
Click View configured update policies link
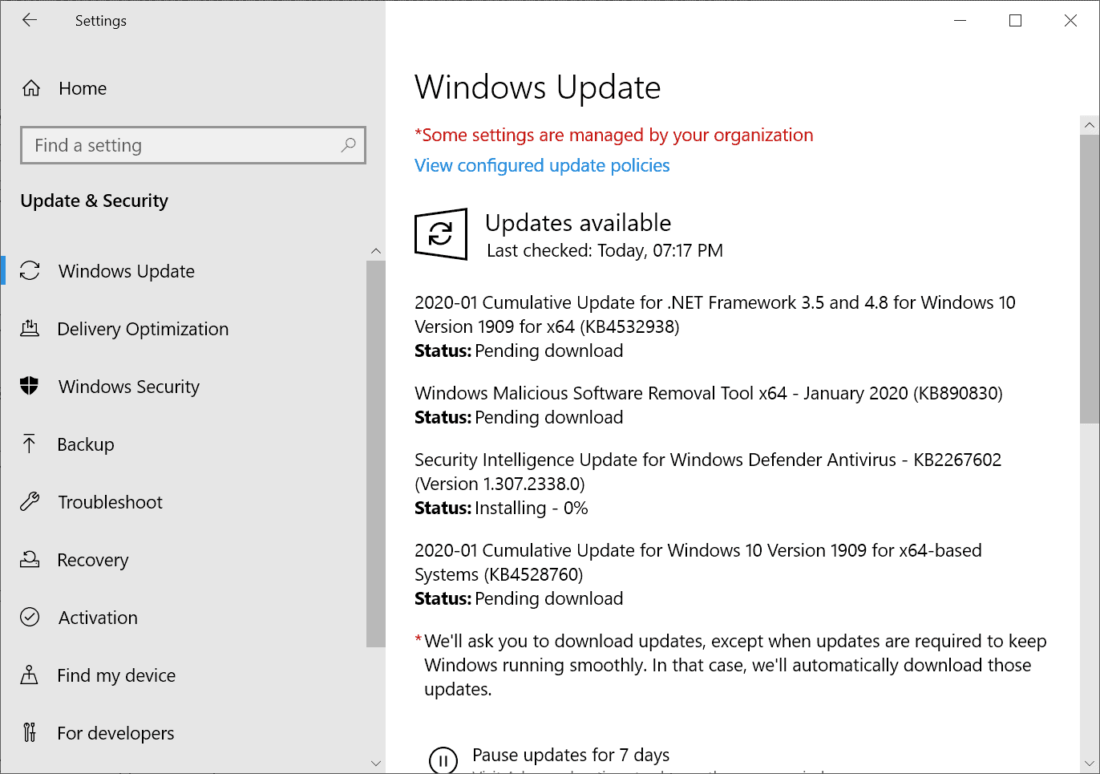[542, 165]
